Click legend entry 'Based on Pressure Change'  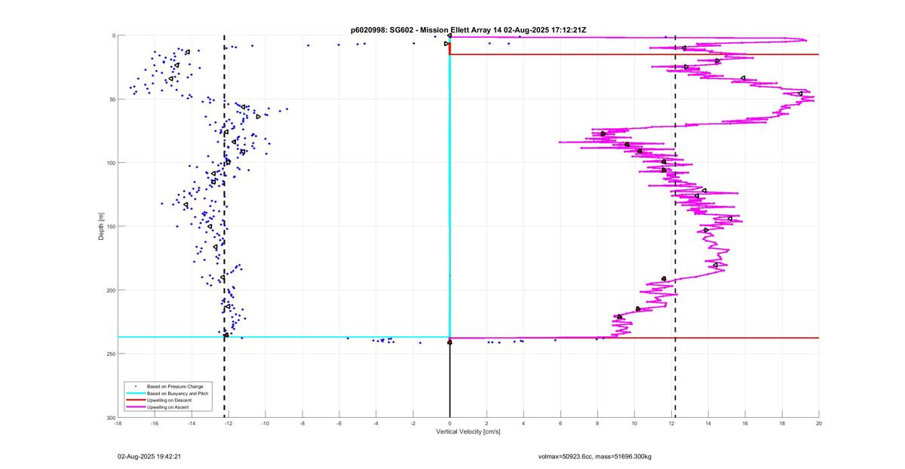tap(175, 387)
